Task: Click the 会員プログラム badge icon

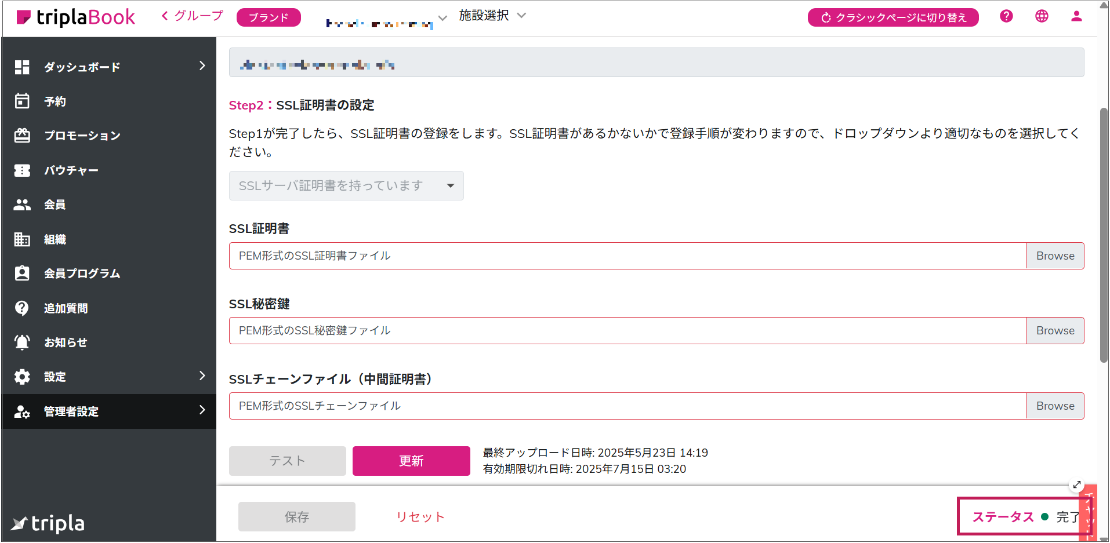Action: [22, 273]
